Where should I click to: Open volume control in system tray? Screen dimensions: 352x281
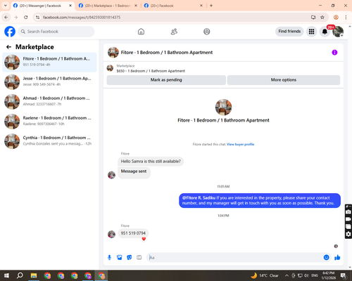tap(306, 275)
